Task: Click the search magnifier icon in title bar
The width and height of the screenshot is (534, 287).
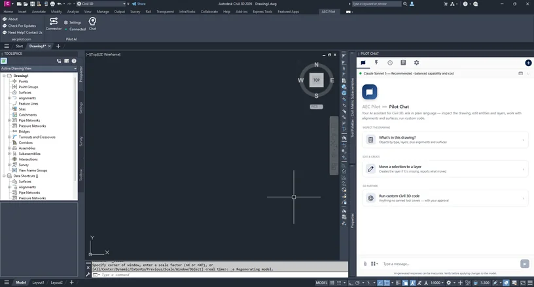Action: pos(405,4)
